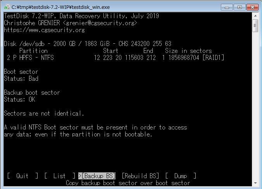Choose the List option
The width and height of the screenshot is (262, 189).
coord(59,176)
